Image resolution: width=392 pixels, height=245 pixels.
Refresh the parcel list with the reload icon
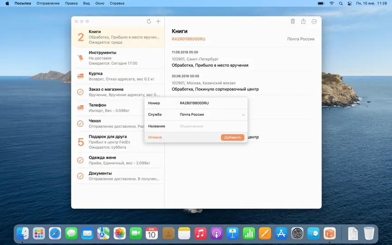(x=149, y=21)
